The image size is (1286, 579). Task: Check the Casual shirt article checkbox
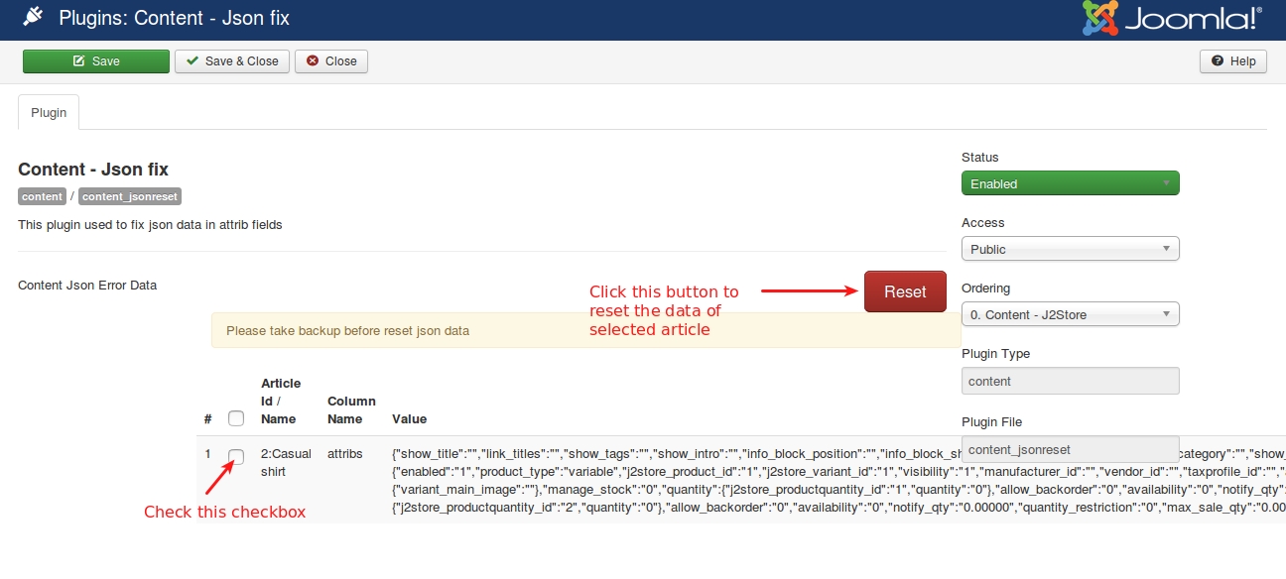coord(236,456)
